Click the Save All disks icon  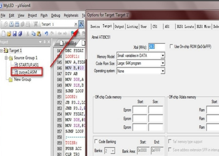click(20, 34)
